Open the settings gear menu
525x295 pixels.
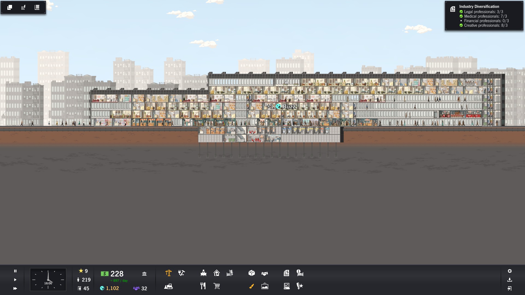(x=510, y=271)
